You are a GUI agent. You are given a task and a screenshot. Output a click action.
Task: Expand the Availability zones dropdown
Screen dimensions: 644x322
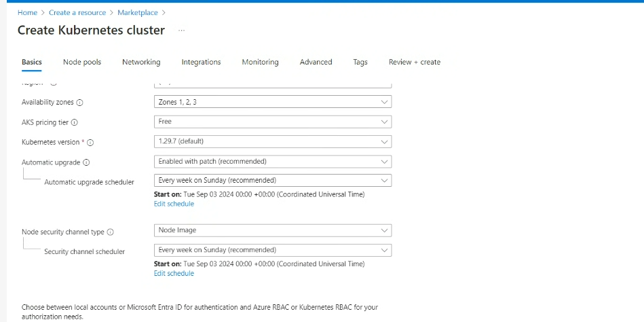point(273,102)
